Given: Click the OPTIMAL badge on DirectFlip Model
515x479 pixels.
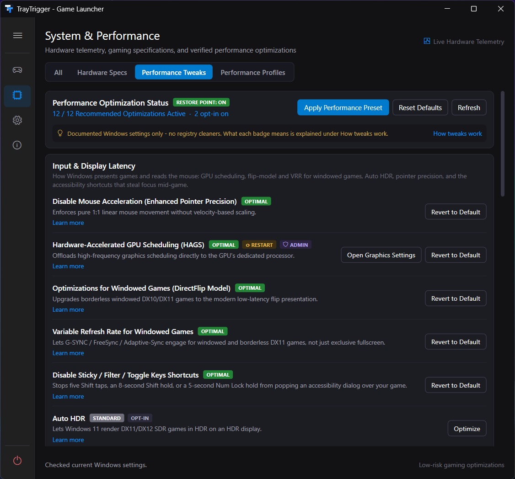Looking at the screenshot, I should click(x=250, y=288).
